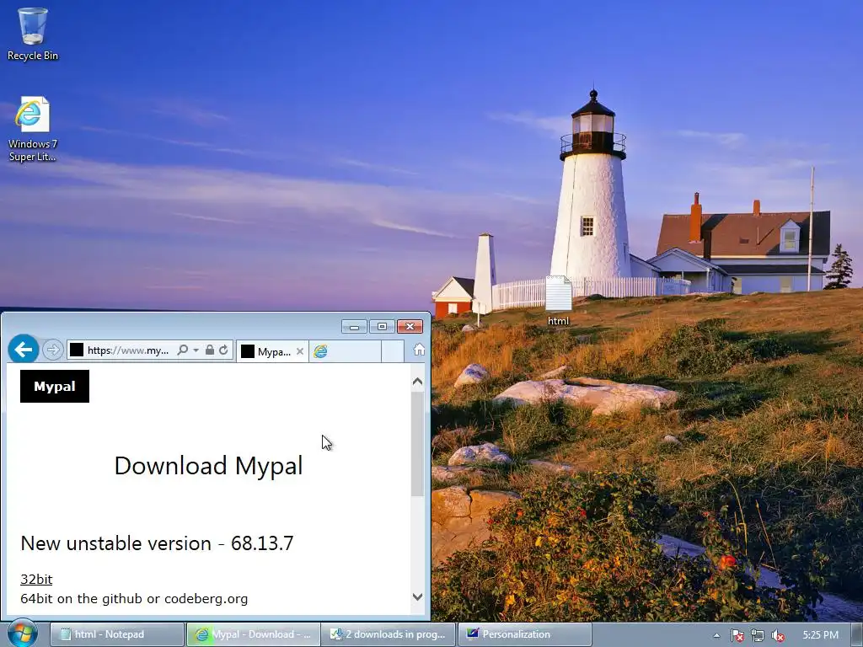Click the Show desktop strip at taskbar end
This screenshot has height=647, width=863.
click(857, 634)
